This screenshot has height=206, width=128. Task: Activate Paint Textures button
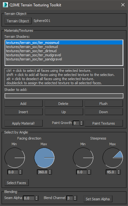click(x=104, y=123)
